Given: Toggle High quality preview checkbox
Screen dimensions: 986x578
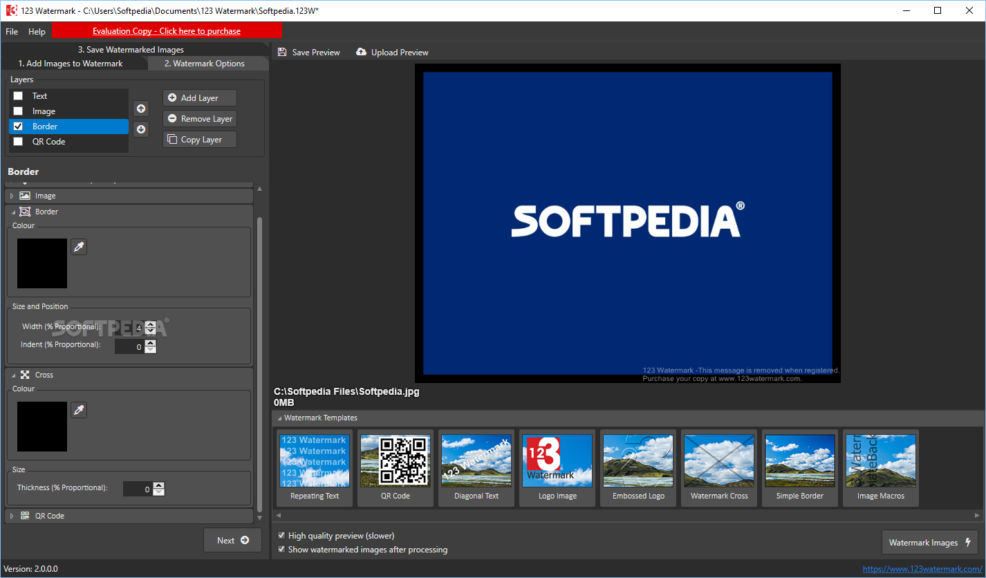Looking at the screenshot, I should point(281,536).
